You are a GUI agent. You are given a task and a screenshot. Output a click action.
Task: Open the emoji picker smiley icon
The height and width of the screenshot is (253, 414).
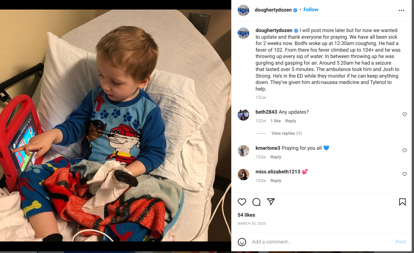coord(242,242)
